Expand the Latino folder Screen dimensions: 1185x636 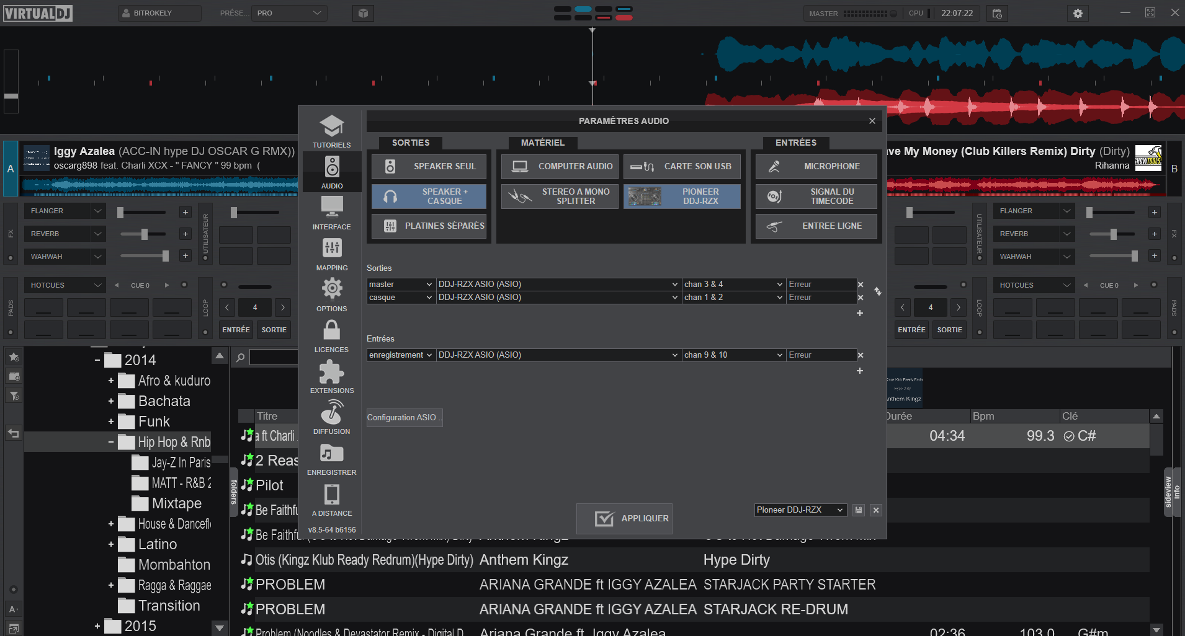(111, 544)
